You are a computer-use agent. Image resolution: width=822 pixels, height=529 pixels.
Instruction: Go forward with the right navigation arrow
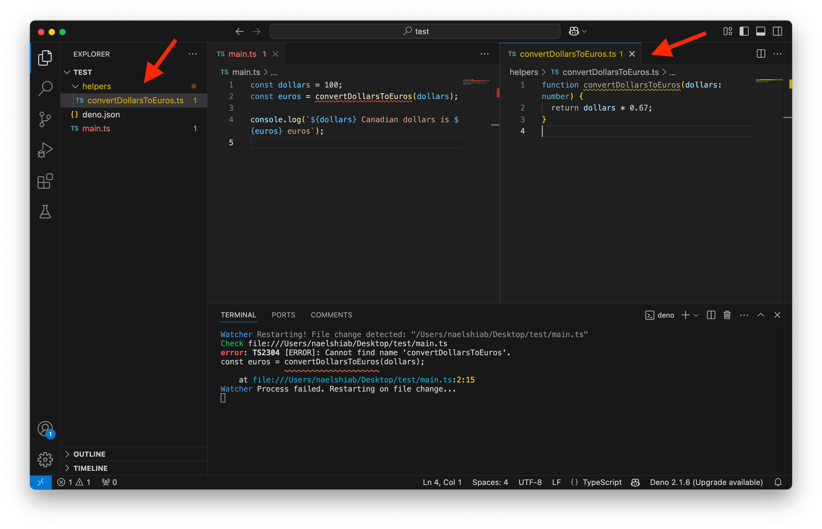pos(256,31)
